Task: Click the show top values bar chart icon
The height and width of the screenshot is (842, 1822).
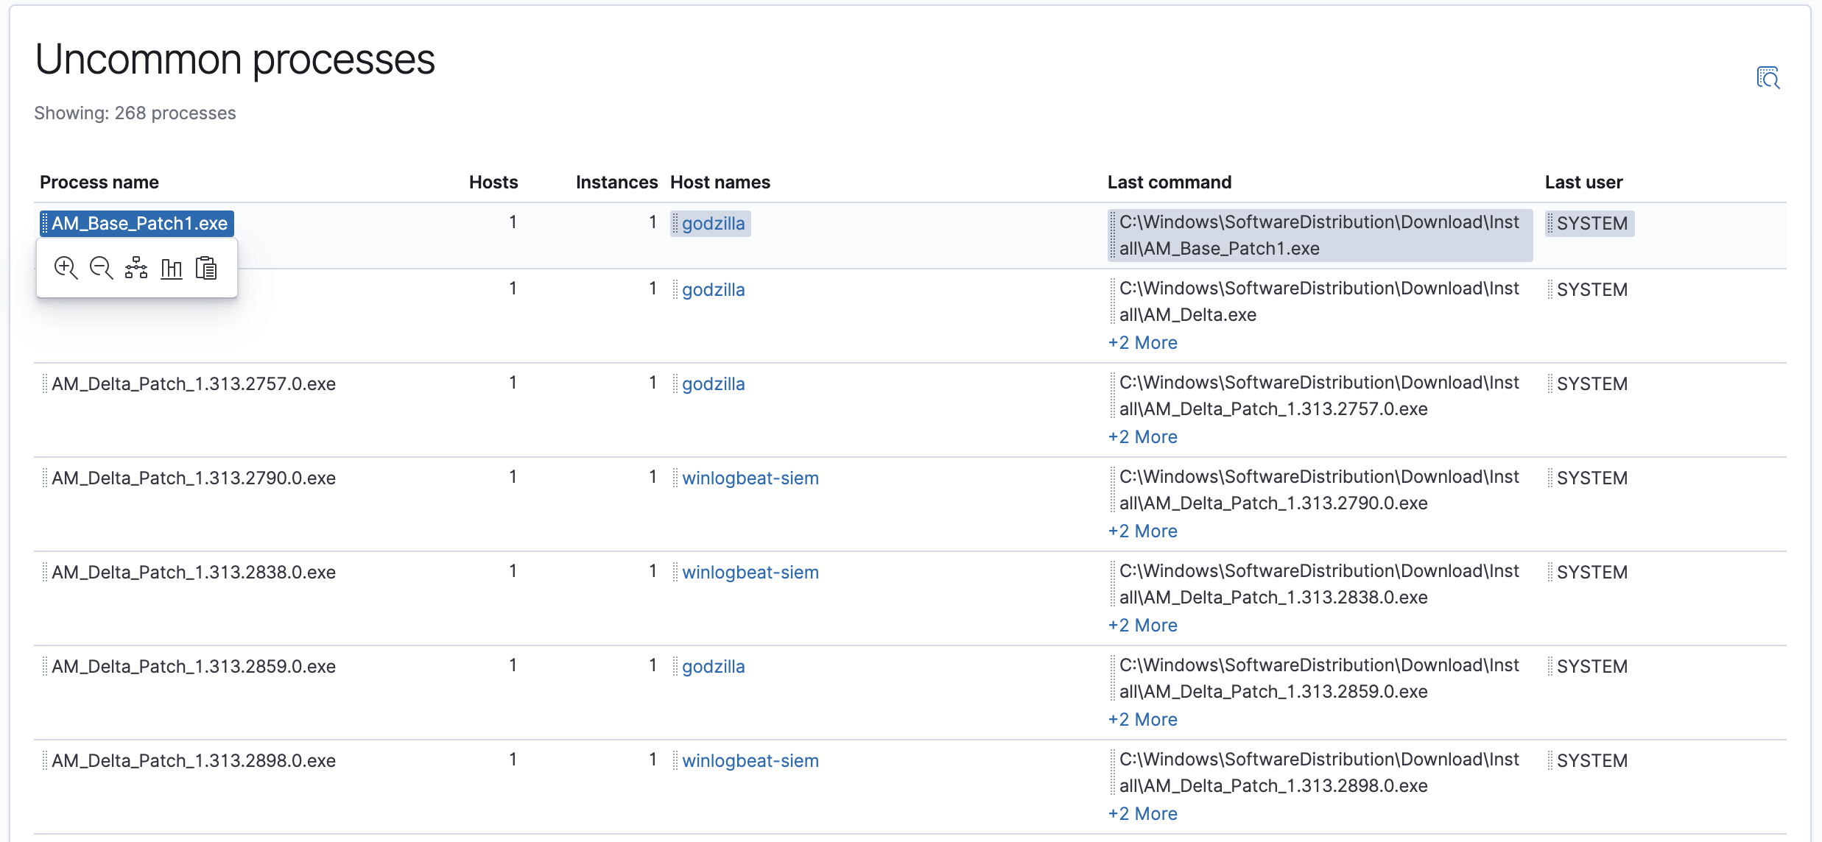Action: coord(172,268)
